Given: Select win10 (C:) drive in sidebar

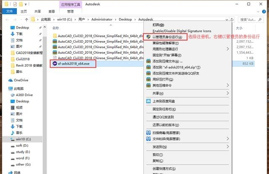Looking at the screenshot, I should tap(23, 139).
